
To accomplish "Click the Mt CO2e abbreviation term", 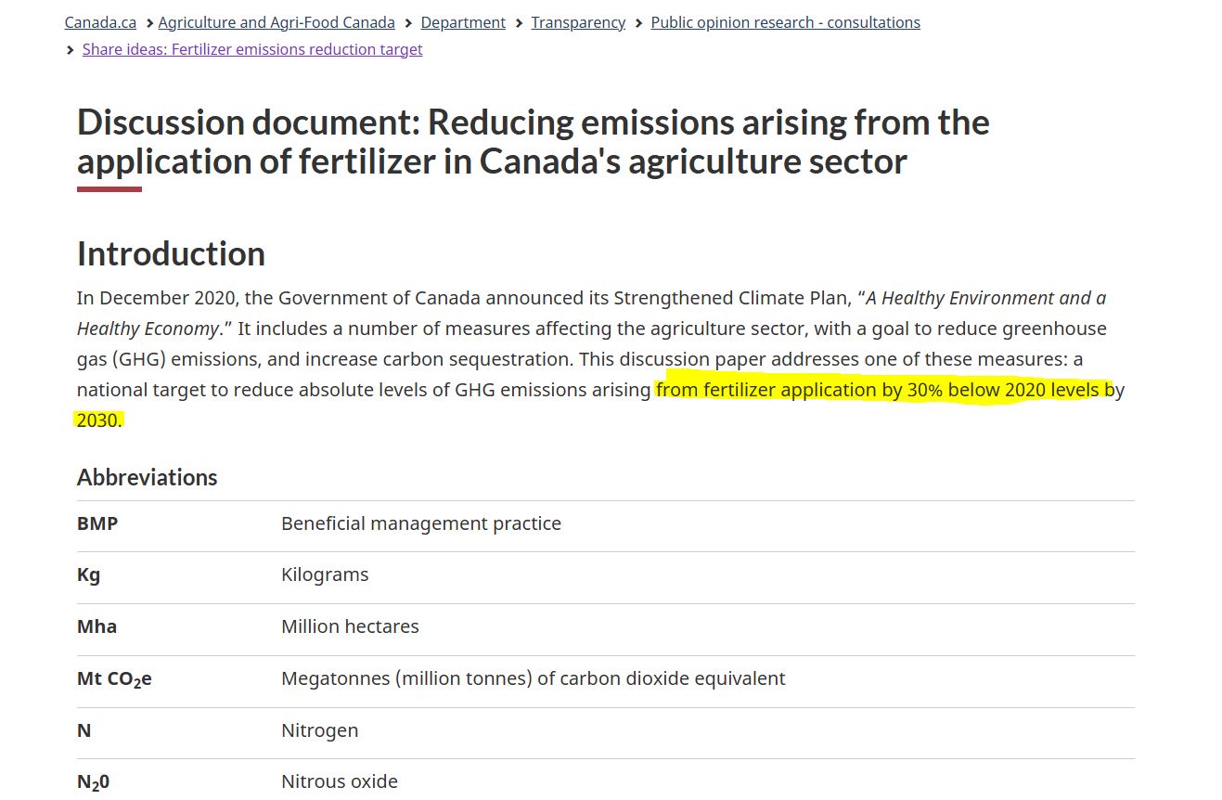I will tap(114, 679).
